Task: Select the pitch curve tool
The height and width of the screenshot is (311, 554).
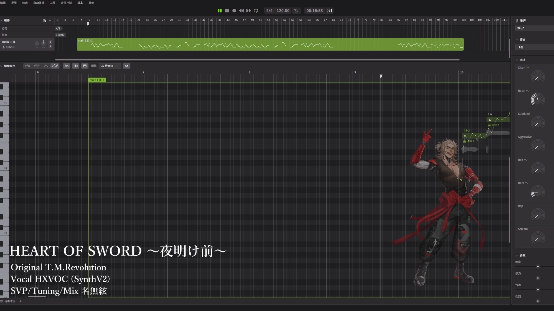Action: (46, 66)
